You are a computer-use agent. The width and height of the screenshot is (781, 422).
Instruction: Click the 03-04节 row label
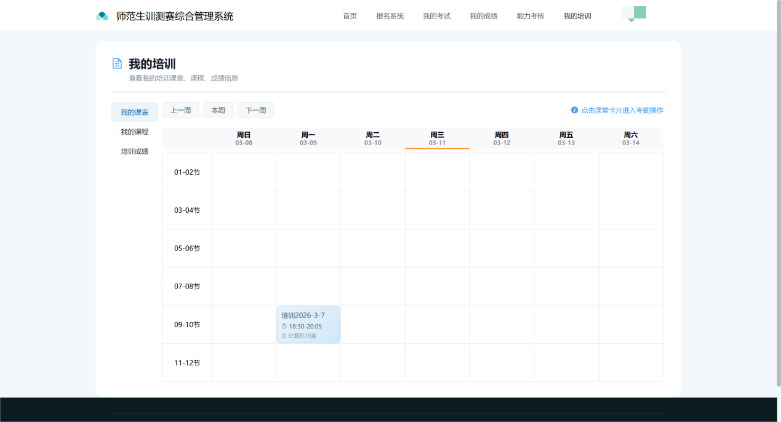tap(187, 210)
